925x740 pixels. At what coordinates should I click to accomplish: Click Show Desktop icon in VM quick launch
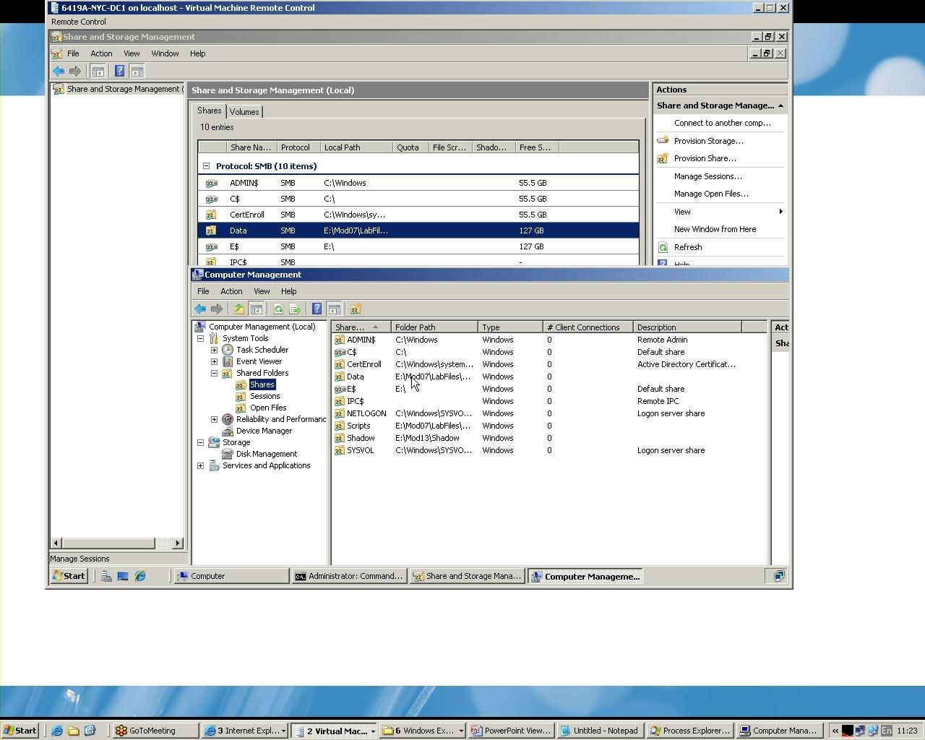pos(123,576)
